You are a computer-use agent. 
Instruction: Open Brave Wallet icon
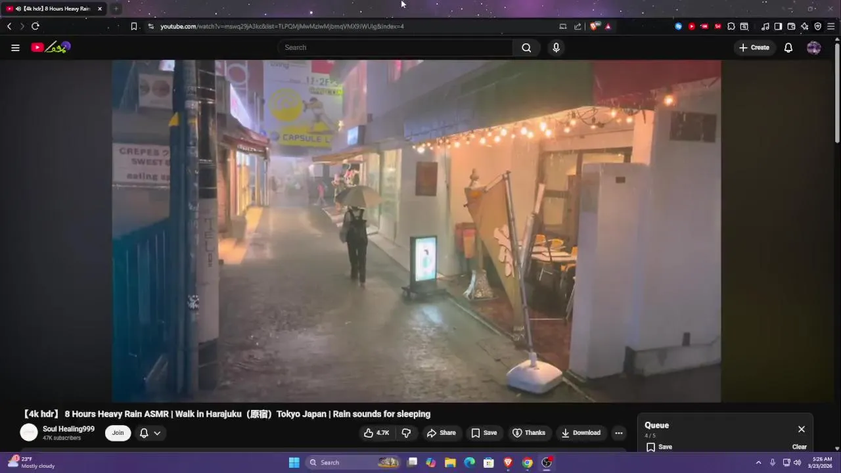click(791, 26)
